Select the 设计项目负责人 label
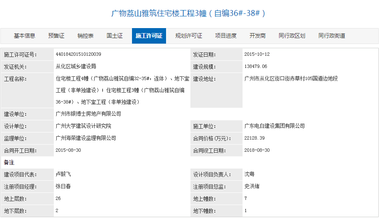 tap(212, 174)
